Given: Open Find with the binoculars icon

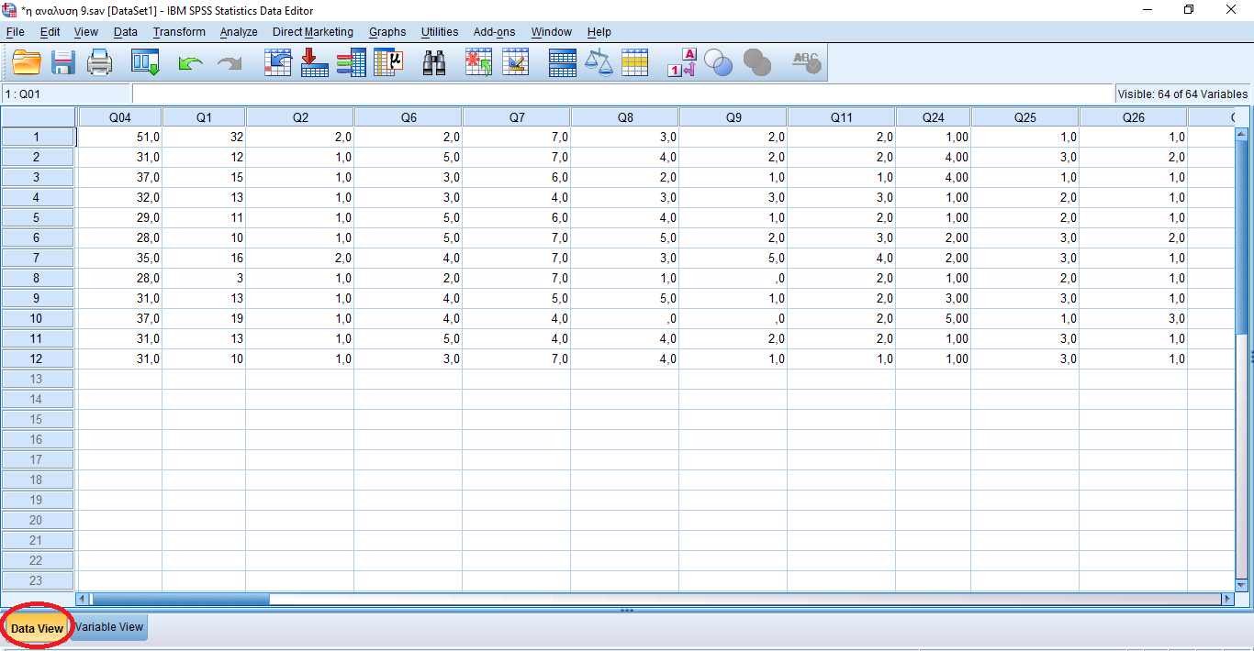Looking at the screenshot, I should click(434, 62).
